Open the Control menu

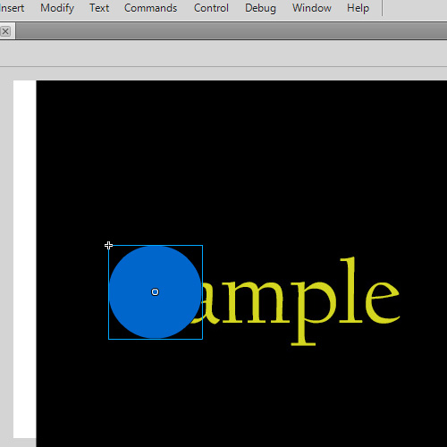coord(211,8)
